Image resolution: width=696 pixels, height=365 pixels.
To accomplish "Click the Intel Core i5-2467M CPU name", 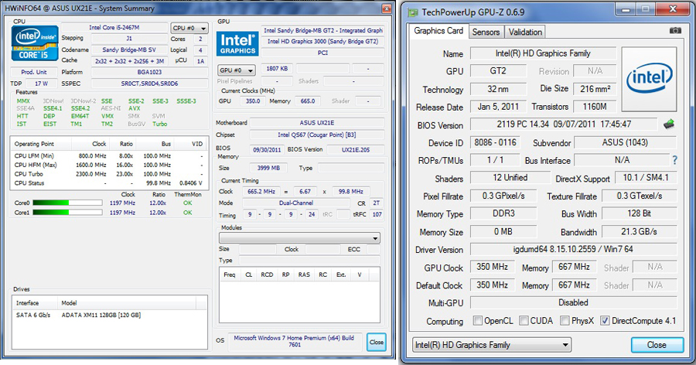I will 114,28.
